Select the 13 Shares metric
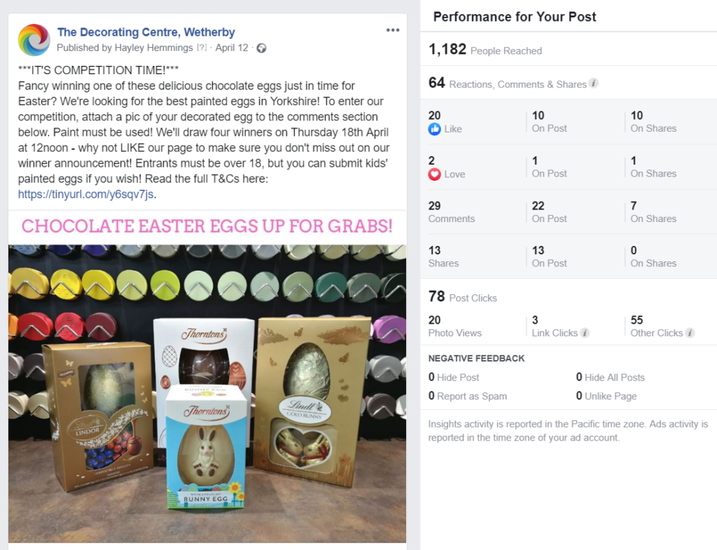 (443, 256)
